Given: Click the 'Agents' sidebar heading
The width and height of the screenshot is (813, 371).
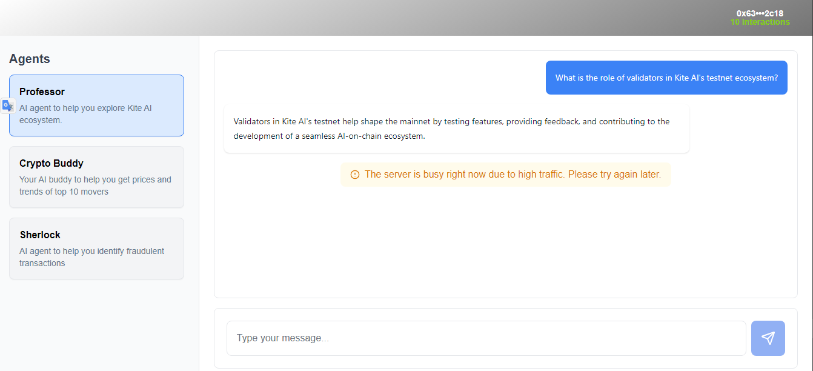Looking at the screenshot, I should click(x=30, y=59).
